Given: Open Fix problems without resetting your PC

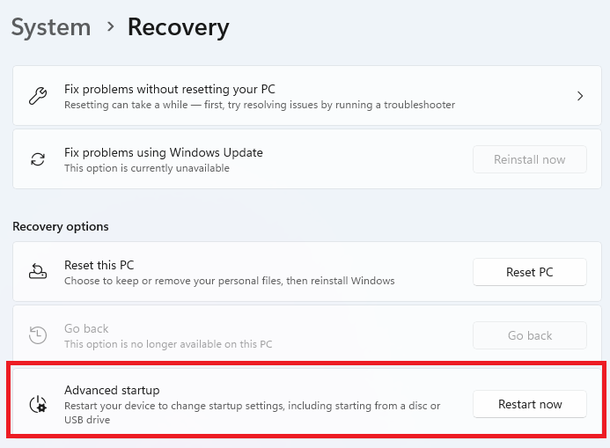Looking at the screenshot, I should tap(307, 96).
